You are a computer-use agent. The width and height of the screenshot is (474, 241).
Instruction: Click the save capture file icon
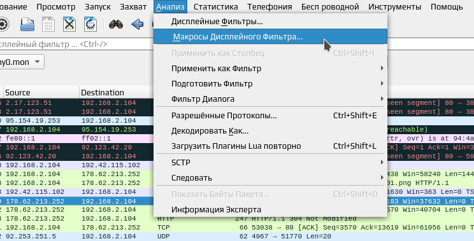coord(48,24)
